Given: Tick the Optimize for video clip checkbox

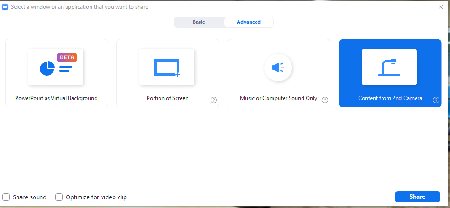Looking at the screenshot, I should (x=59, y=197).
